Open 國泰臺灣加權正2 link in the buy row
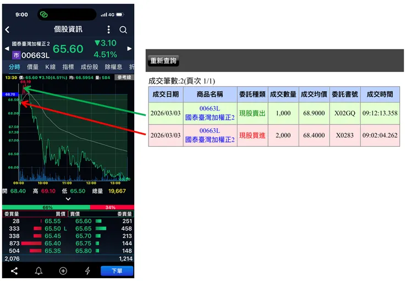 click(x=210, y=140)
